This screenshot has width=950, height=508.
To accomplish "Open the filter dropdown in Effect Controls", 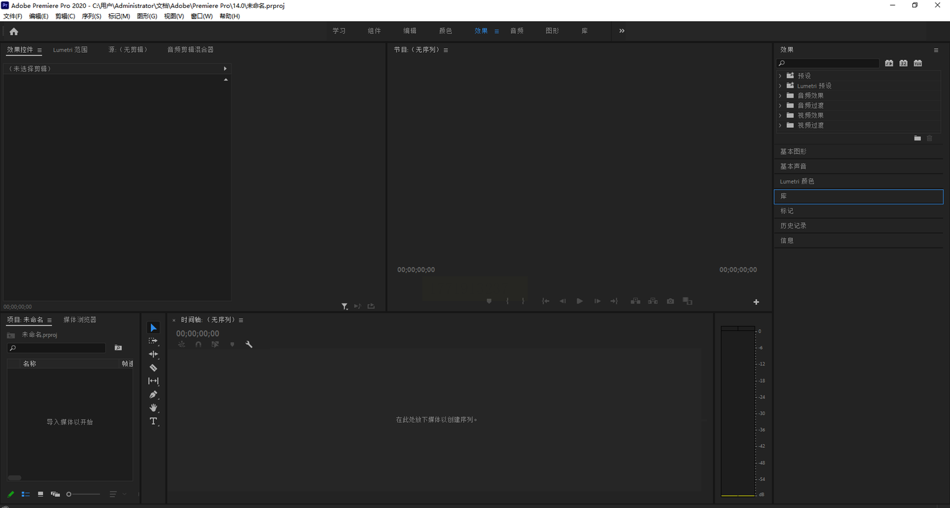I will click(344, 306).
